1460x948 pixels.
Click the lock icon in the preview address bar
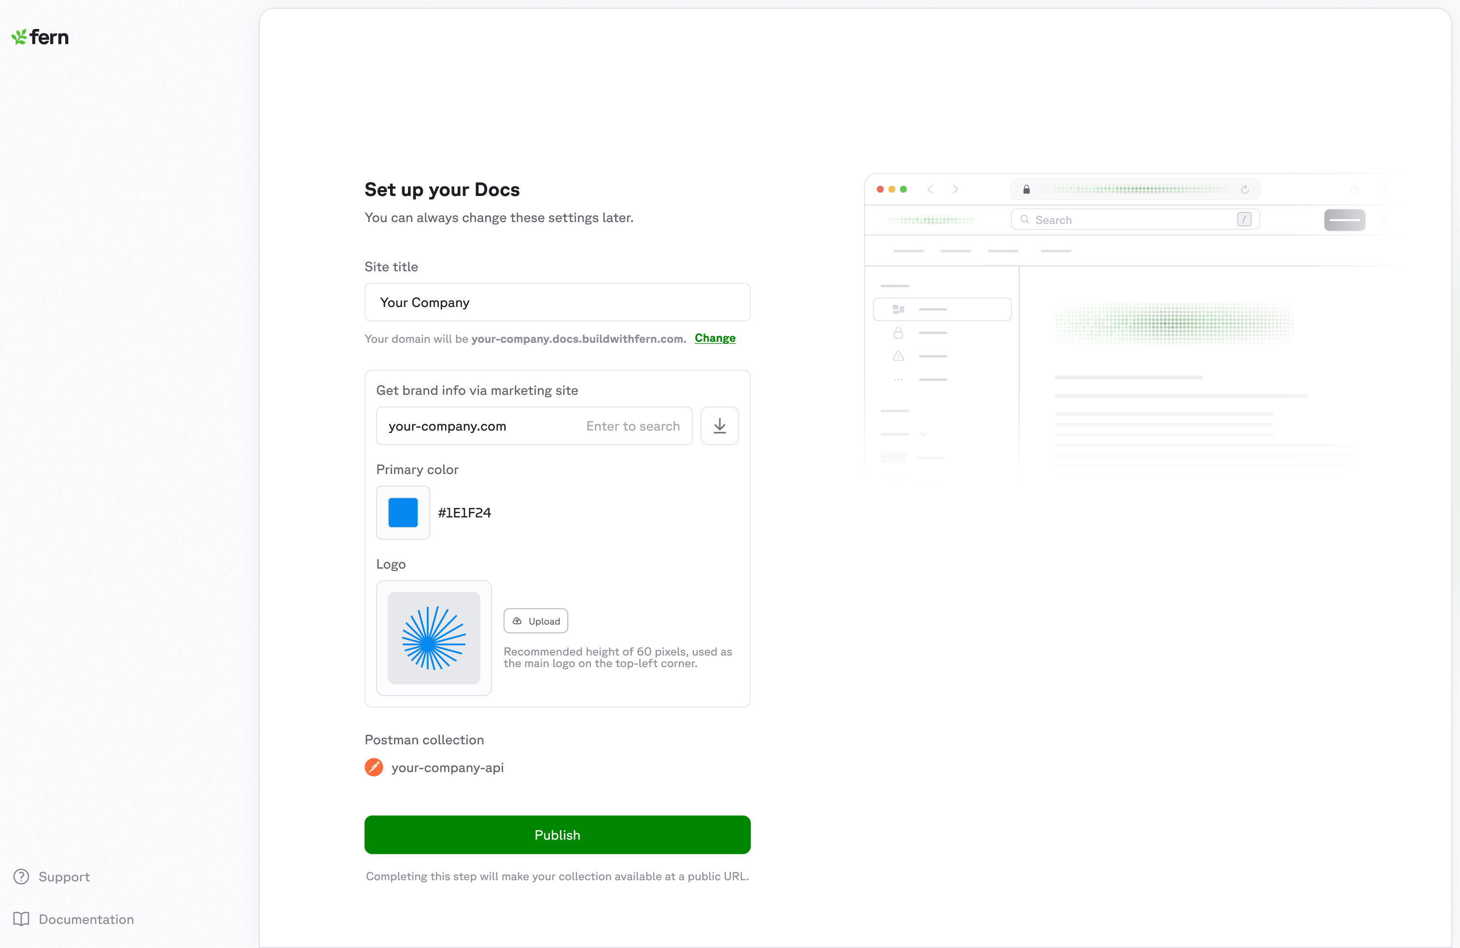[x=1025, y=190]
